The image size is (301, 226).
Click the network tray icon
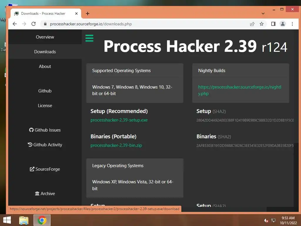[273, 220]
